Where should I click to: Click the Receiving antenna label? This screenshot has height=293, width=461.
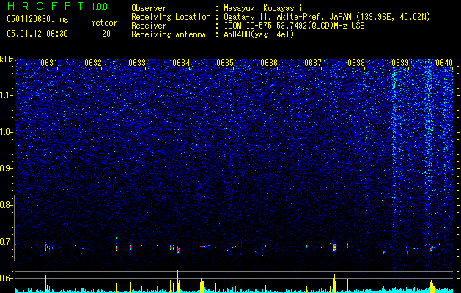(x=169, y=34)
